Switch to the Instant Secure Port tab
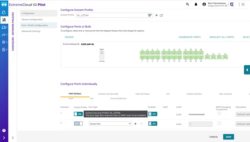This screenshot has width=250, height=142. coord(108,94)
